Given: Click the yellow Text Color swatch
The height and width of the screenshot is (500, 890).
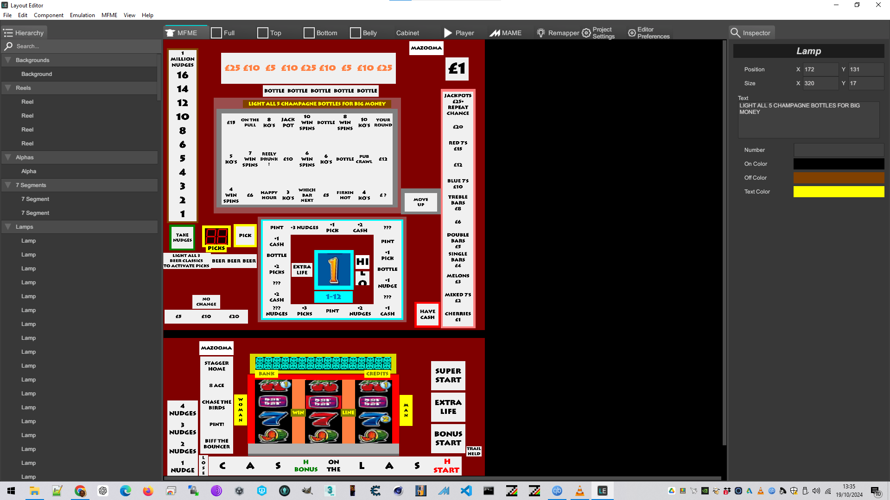Looking at the screenshot, I should coord(839,192).
